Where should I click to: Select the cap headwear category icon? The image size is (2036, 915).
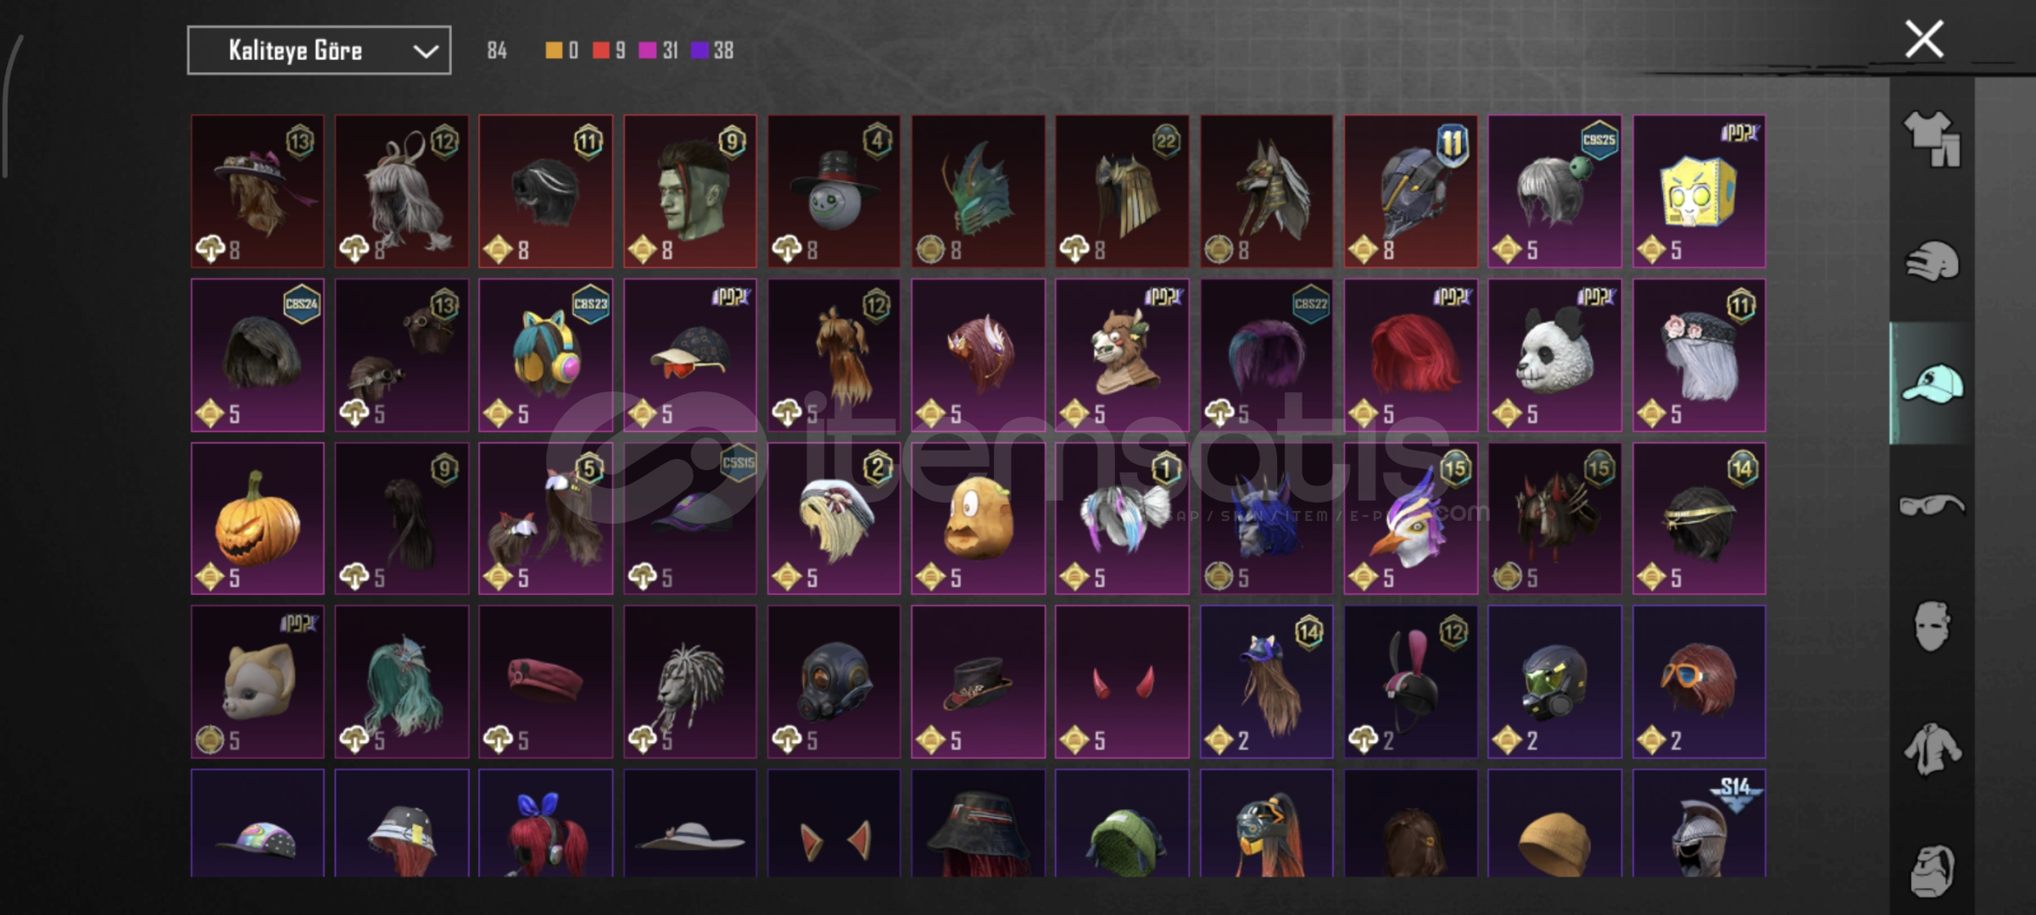[x=1932, y=384]
